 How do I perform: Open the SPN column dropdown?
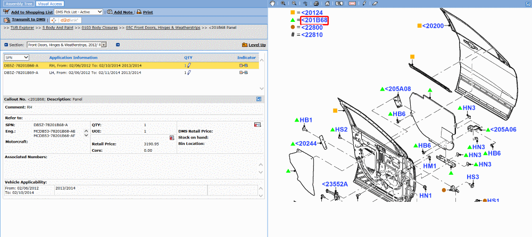(x=16, y=58)
